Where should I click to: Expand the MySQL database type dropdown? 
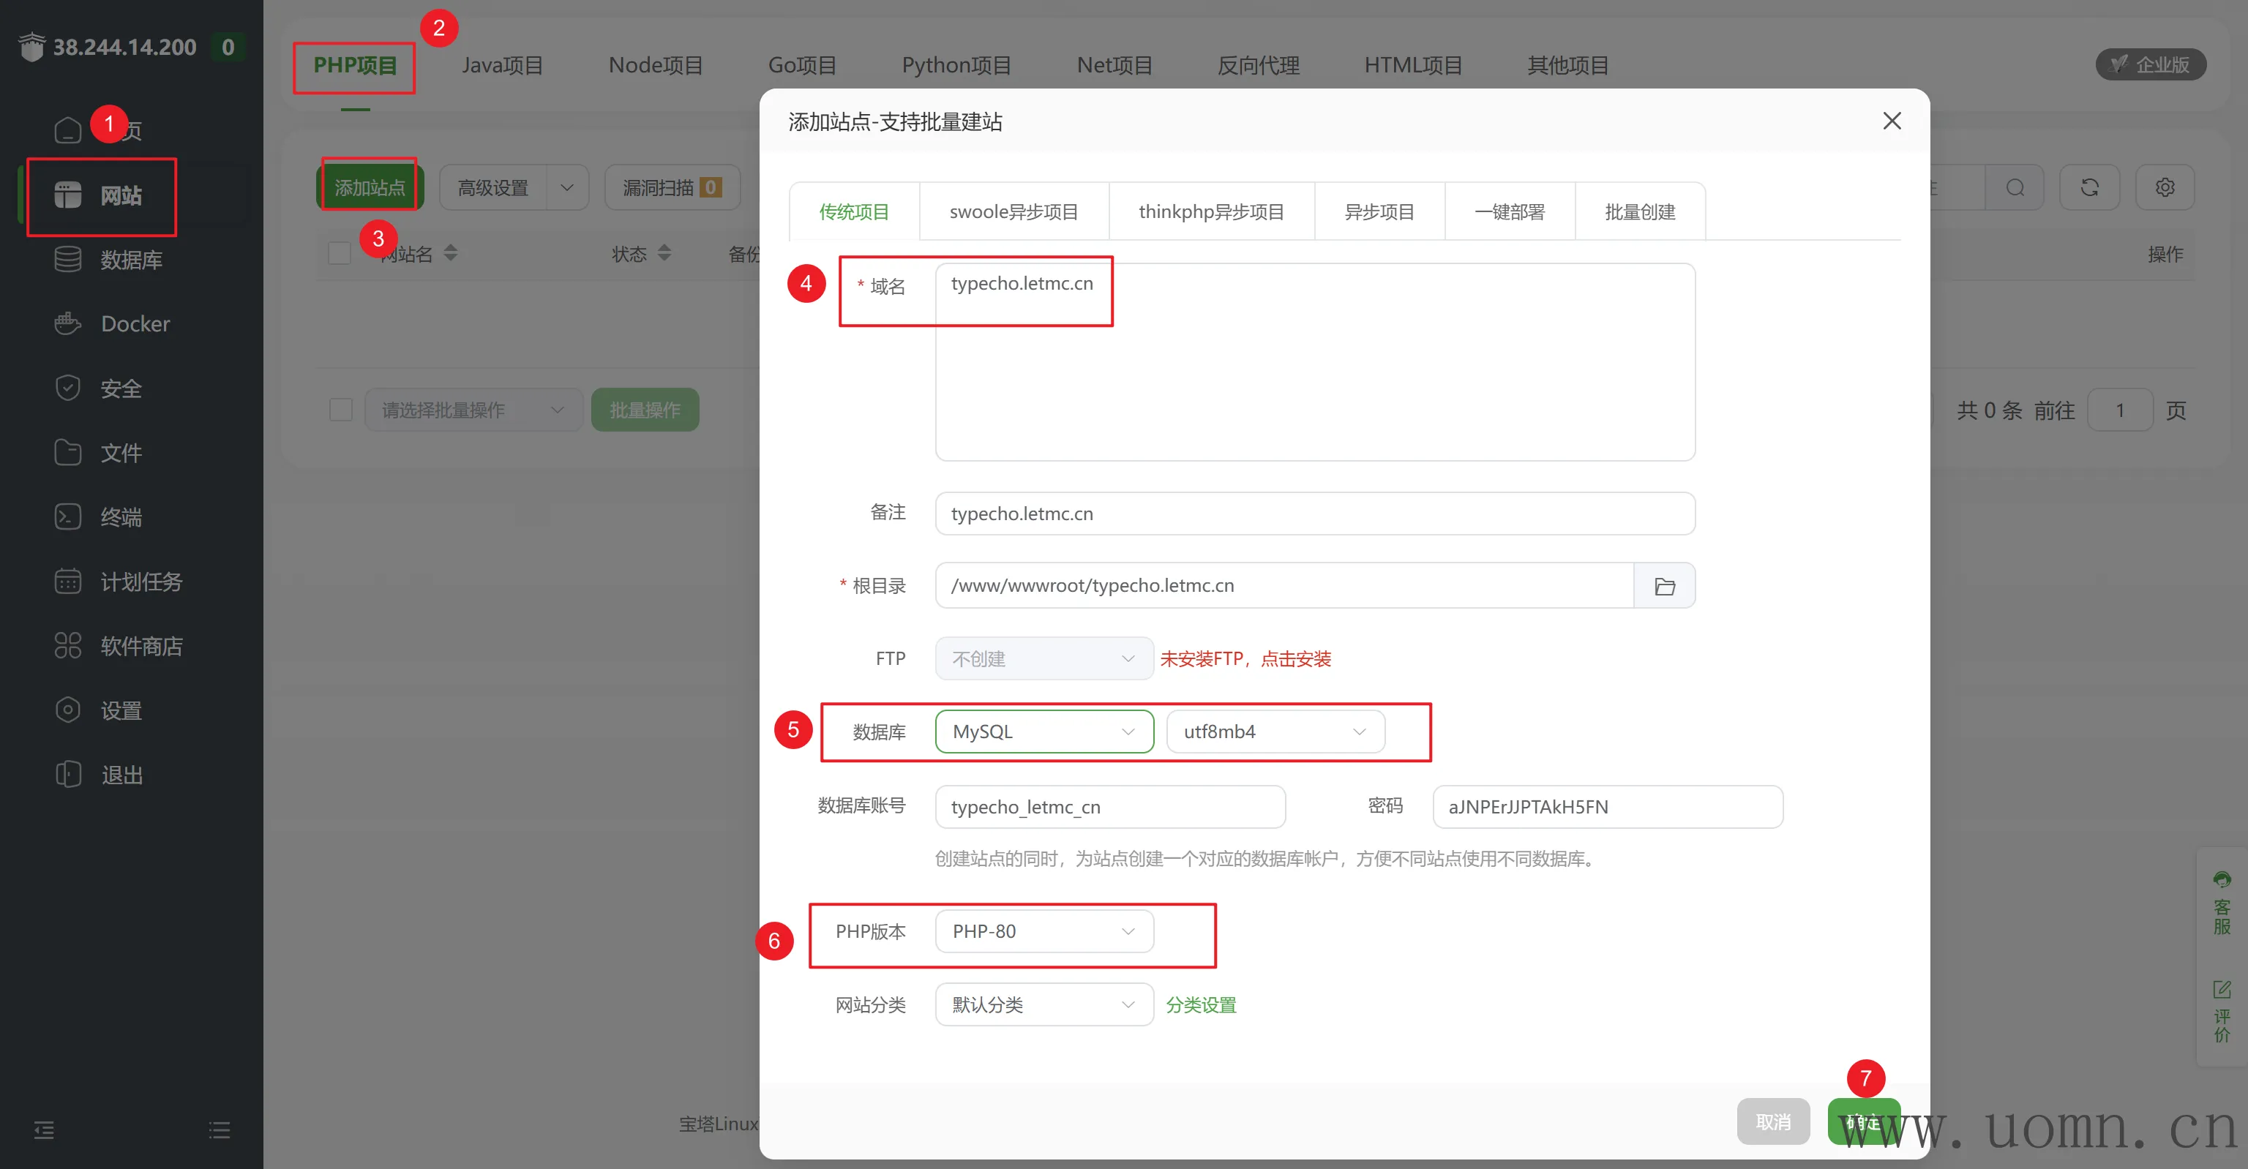coord(1044,732)
